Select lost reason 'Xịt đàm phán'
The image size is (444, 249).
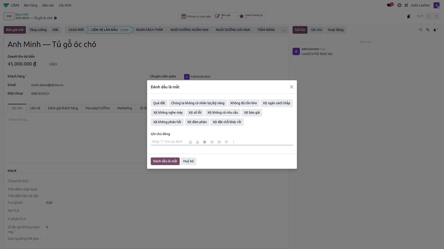point(197,122)
